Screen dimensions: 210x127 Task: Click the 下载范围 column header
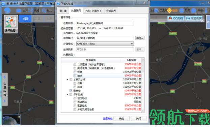point(131,60)
